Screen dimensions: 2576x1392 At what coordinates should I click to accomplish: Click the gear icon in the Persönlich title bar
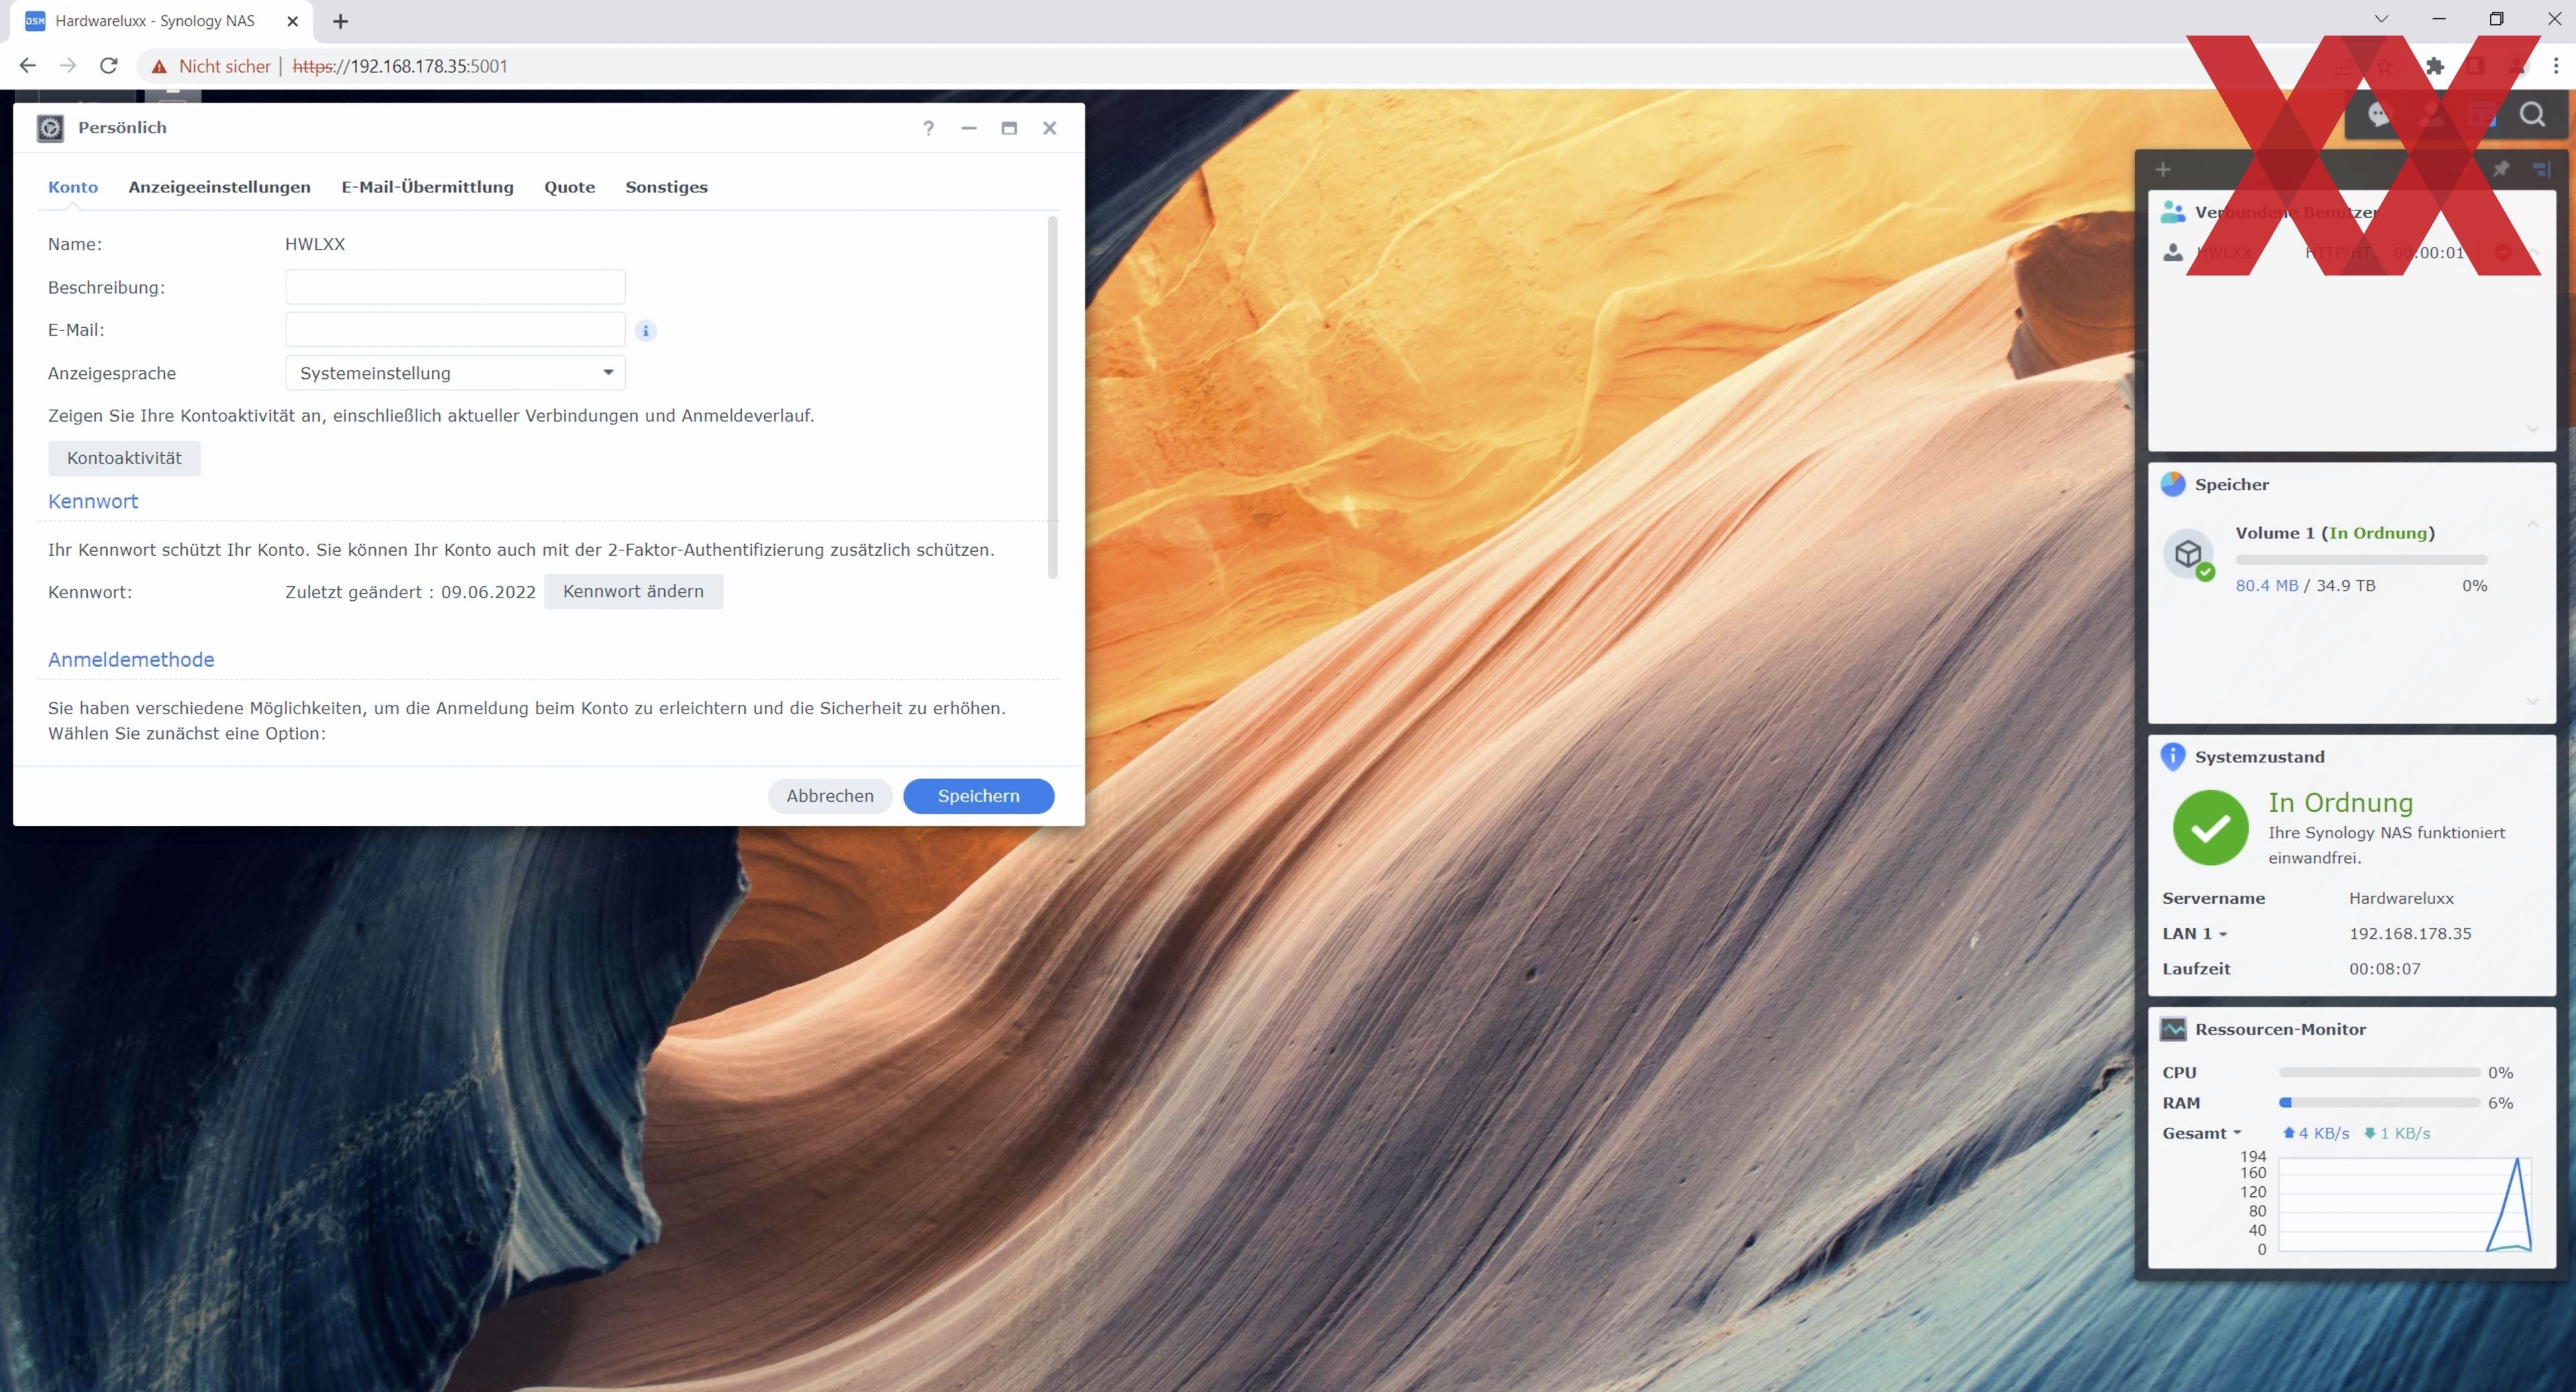[x=50, y=128]
